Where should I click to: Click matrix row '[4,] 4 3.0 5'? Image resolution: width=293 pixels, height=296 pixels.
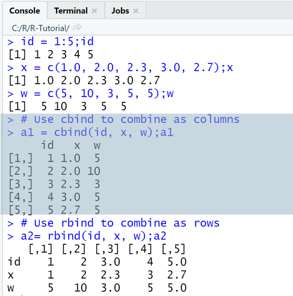[x=54, y=197]
